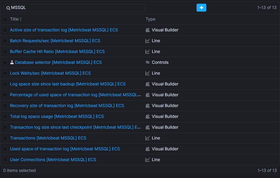Click 'Controls' type text in Database selector row
Image resolution: width=280 pixels, height=178 pixels.
[160, 62]
